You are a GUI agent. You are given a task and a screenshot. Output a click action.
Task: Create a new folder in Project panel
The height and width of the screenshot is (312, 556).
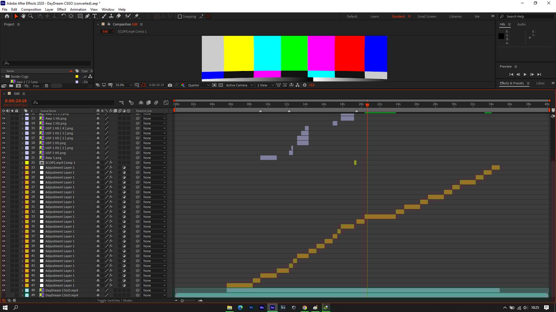[11, 86]
